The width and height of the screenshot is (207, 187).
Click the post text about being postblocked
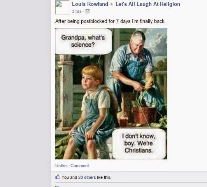coord(110,21)
